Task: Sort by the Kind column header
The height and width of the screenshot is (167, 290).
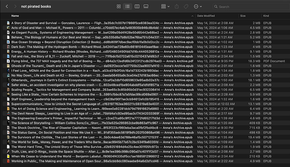Action: tap(266, 16)
